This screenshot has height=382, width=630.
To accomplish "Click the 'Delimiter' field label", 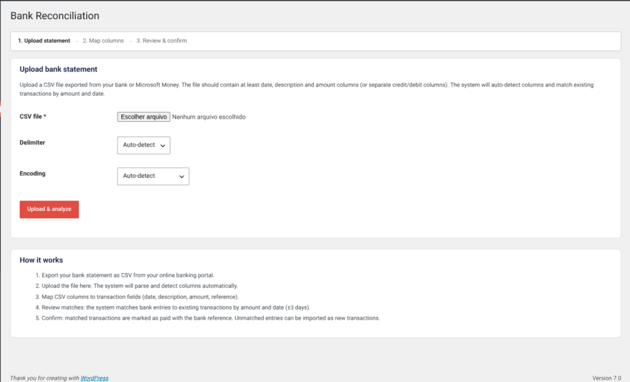I will 32,143.
